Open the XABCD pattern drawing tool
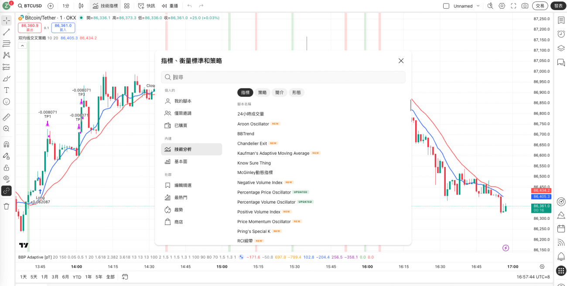 click(x=6, y=54)
